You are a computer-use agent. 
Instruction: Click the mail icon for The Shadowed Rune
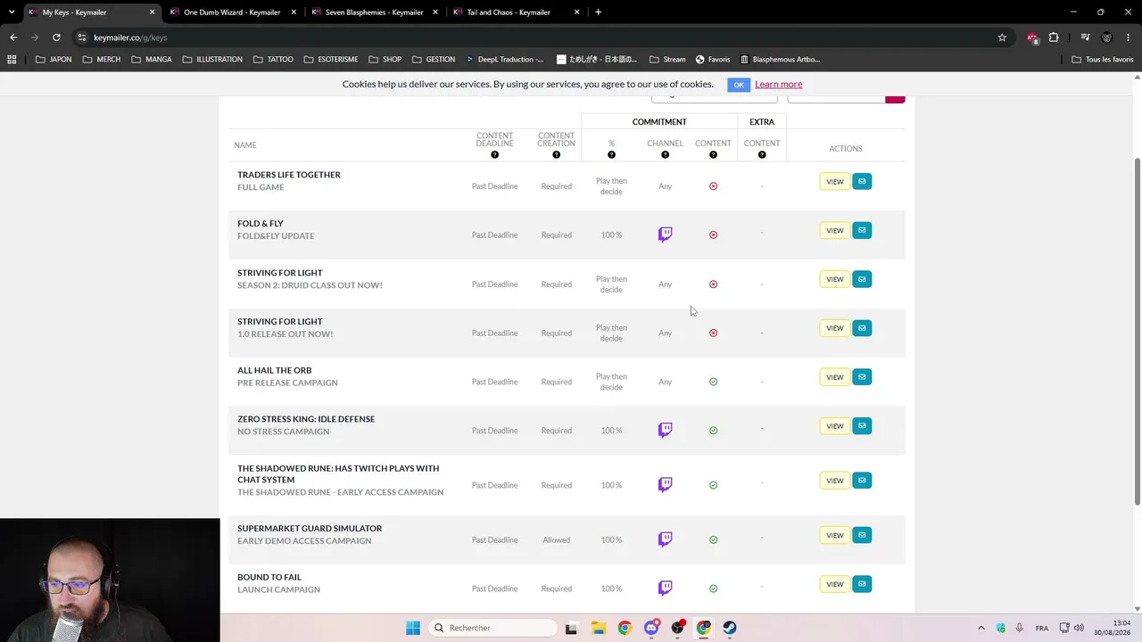(862, 481)
